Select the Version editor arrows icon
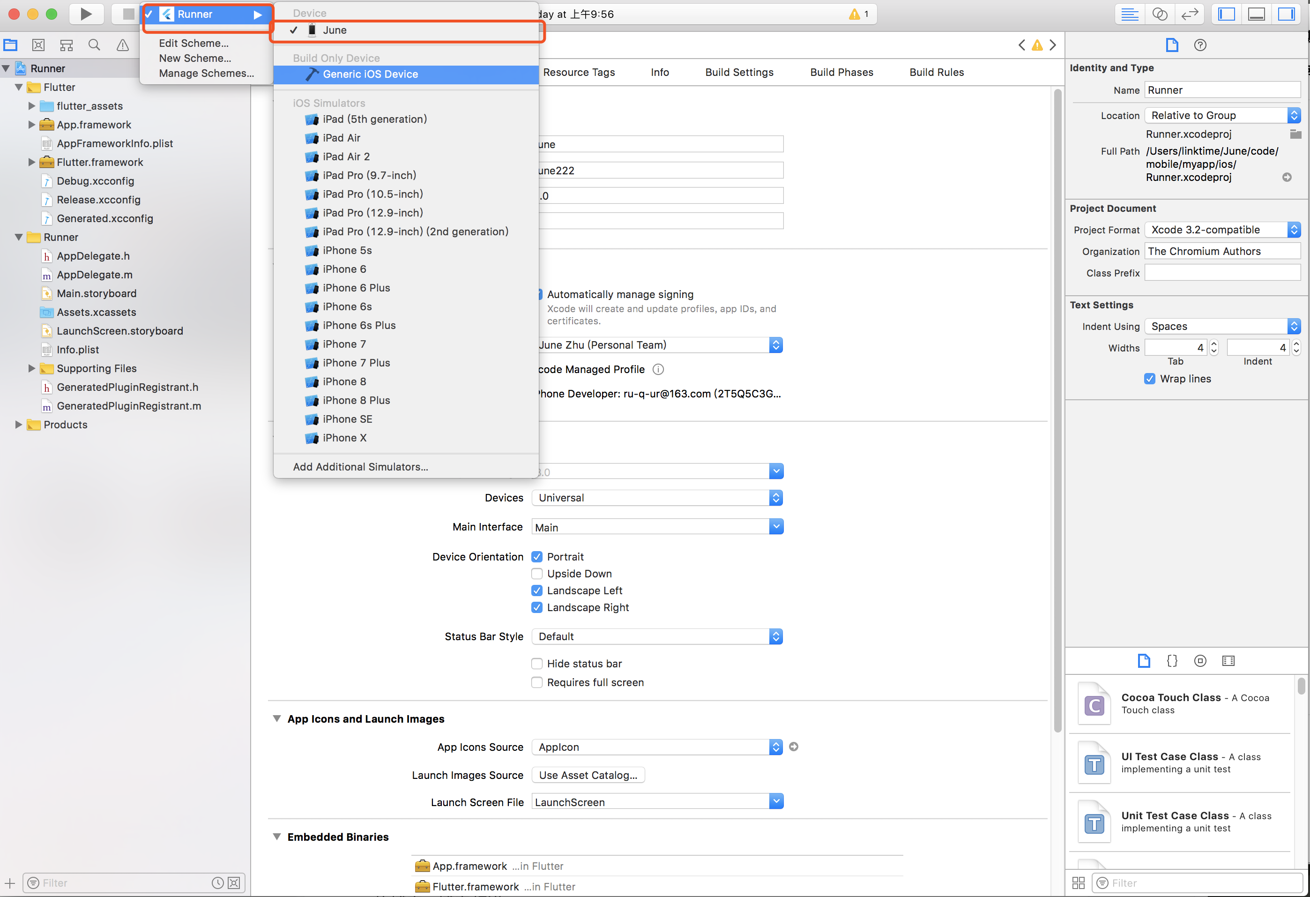Screen dimensions: 1310x897 (1190, 14)
